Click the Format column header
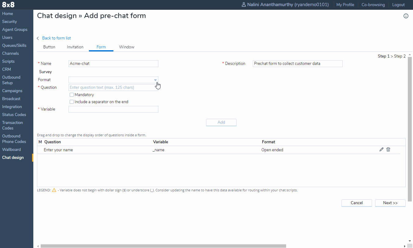 pos(268,142)
